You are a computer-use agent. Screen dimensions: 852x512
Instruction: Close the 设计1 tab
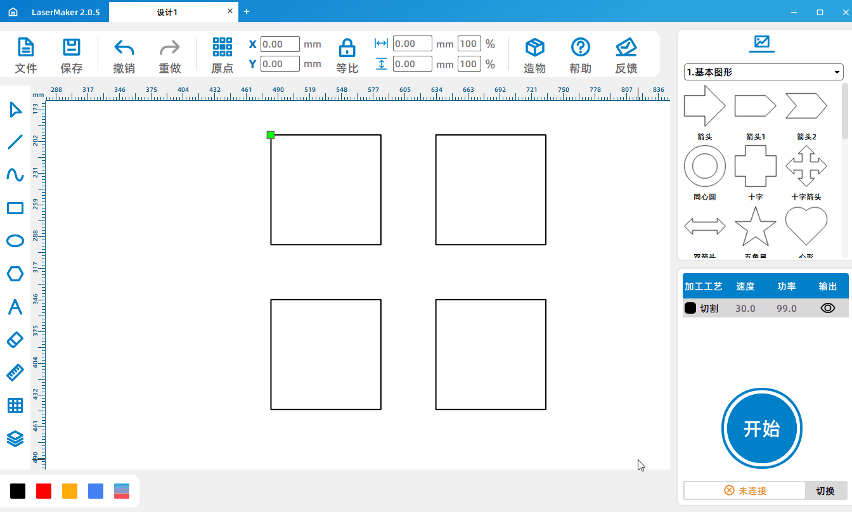coord(230,11)
